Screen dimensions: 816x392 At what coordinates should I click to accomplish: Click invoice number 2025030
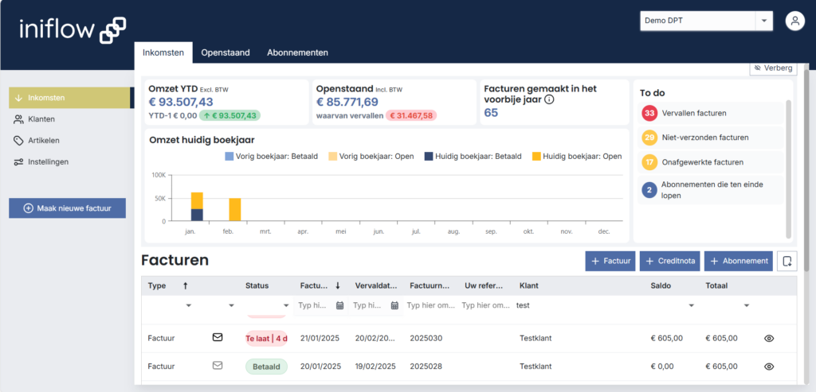click(x=426, y=339)
